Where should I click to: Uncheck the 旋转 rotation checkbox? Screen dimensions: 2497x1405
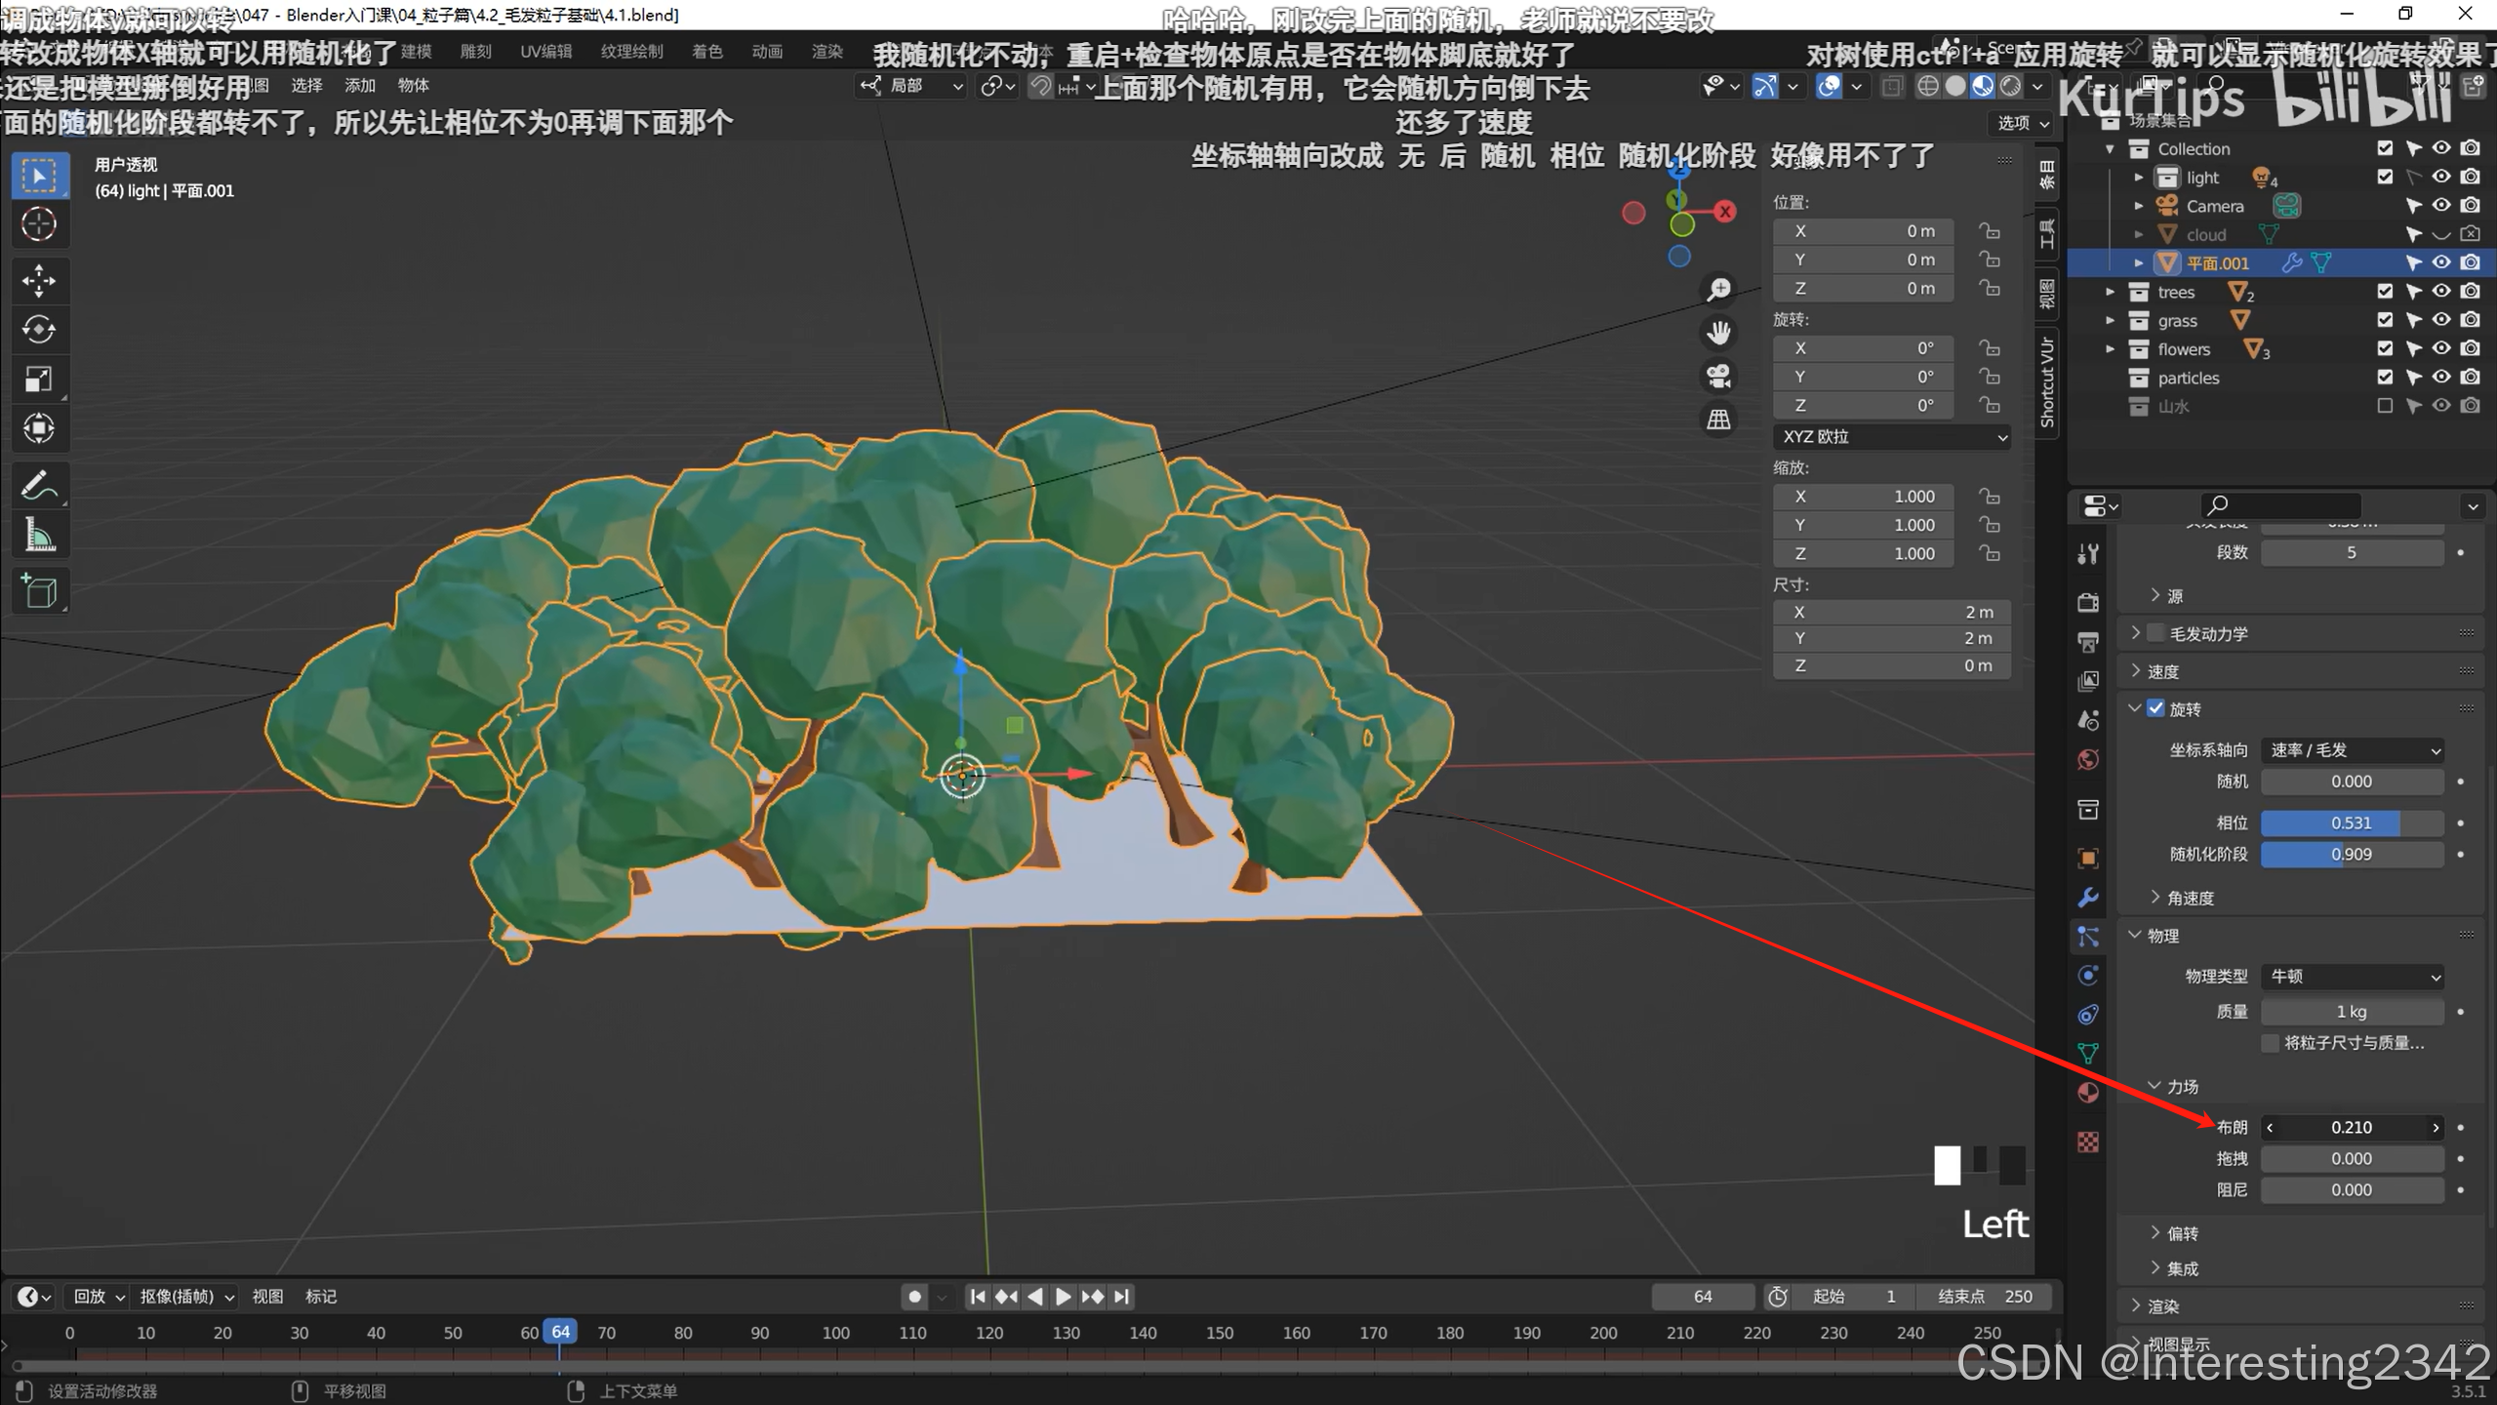click(2156, 708)
